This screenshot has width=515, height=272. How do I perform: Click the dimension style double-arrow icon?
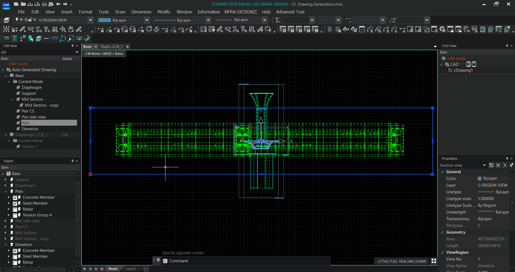348,20
